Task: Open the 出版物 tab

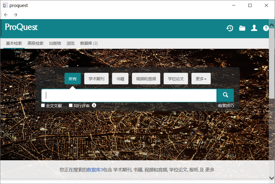Action: click(x=55, y=43)
